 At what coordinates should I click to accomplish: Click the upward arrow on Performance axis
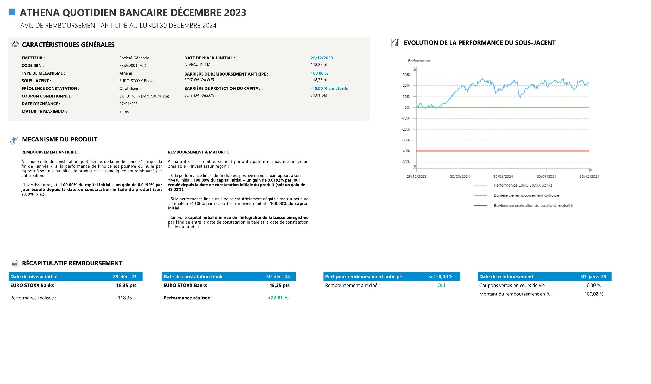tap(415, 69)
